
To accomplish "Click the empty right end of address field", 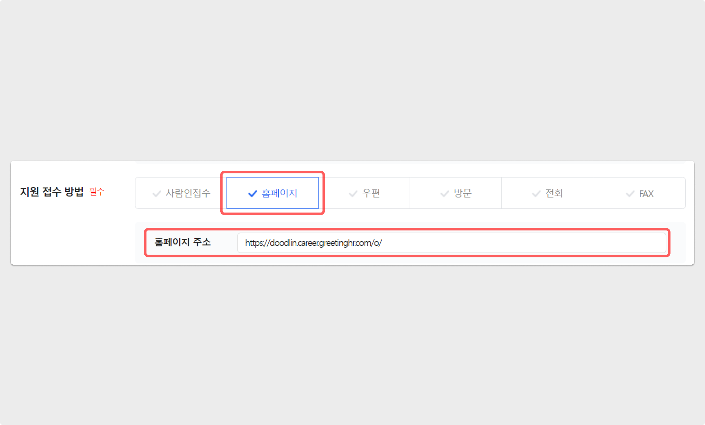I will (x=641, y=243).
